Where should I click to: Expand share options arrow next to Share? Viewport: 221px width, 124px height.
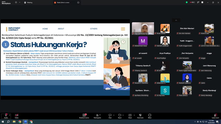(x=134, y=115)
